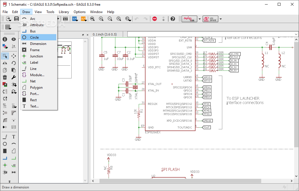
Task: Select the Paste tool in the palette
Action: (x=14, y=70)
